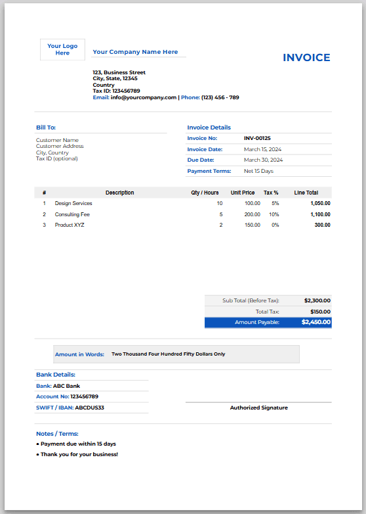This screenshot has width=366, height=514.
Task: Click the 'Your Logo Here' placeholder box
Action: coord(62,49)
